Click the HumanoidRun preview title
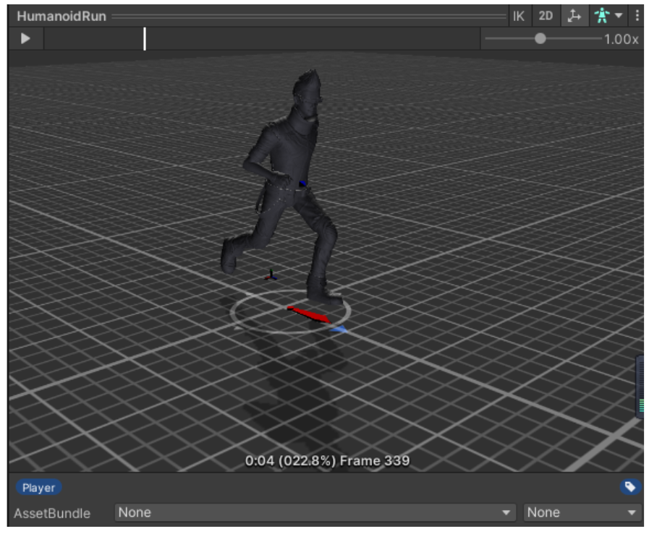 click(x=61, y=16)
